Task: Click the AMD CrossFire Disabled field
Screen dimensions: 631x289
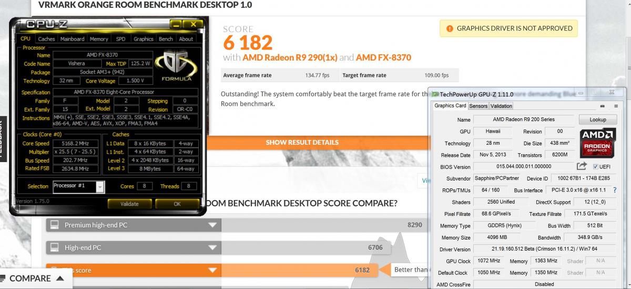Action: pyautogui.click(x=545, y=284)
